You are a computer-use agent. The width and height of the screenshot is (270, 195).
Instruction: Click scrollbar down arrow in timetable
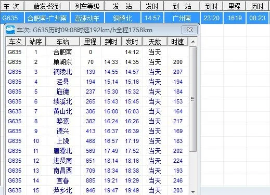pyautogui.click(x=193, y=192)
